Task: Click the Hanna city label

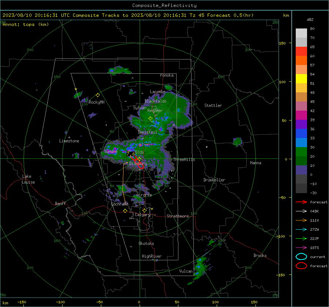Action: (256, 163)
